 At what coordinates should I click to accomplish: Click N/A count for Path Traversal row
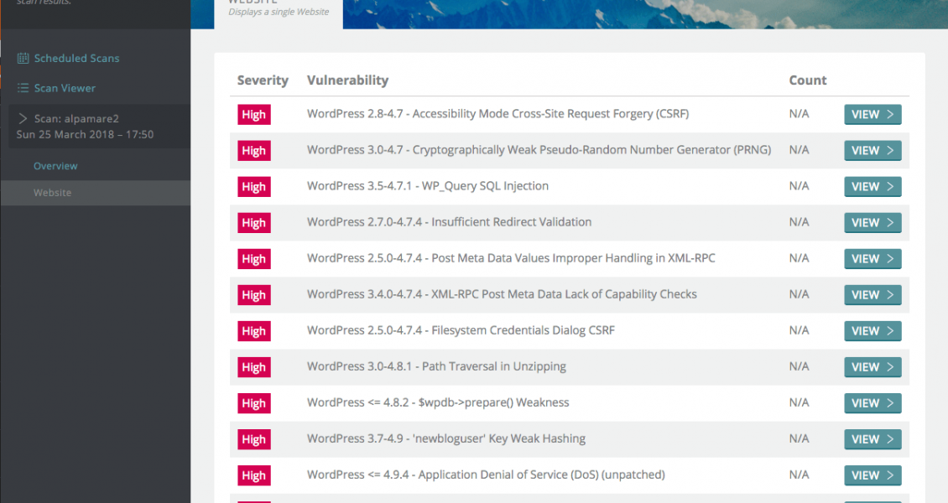799,366
